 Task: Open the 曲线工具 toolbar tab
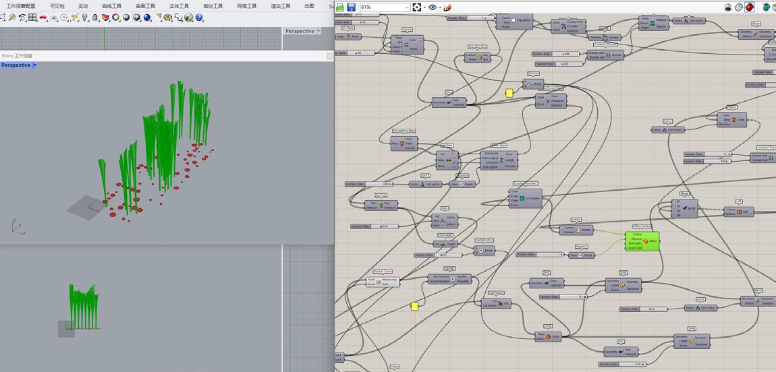tap(111, 6)
